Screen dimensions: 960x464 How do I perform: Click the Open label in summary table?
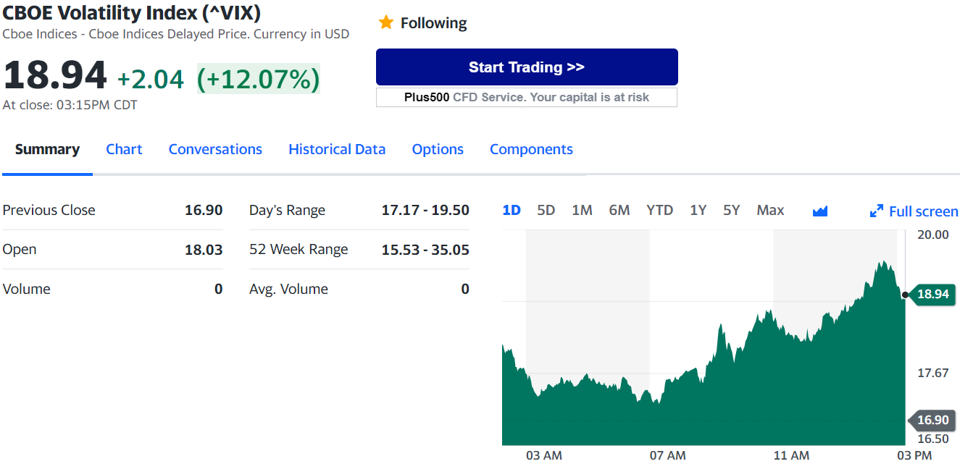[20, 250]
